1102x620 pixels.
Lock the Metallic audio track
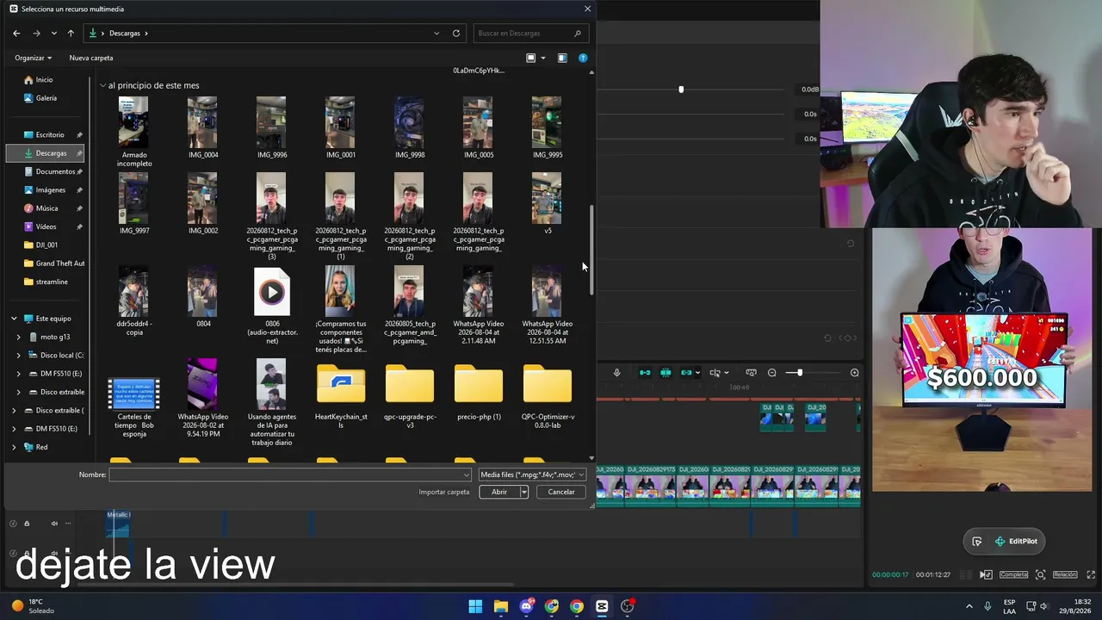[27, 524]
